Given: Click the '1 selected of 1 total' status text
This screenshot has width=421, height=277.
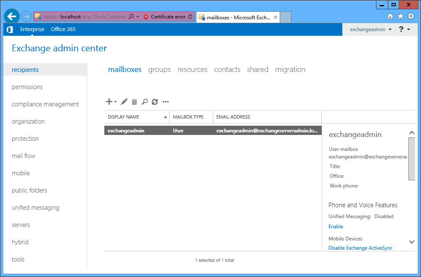Looking at the screenshot, I should pyautogui.click(x=214, y=260).
